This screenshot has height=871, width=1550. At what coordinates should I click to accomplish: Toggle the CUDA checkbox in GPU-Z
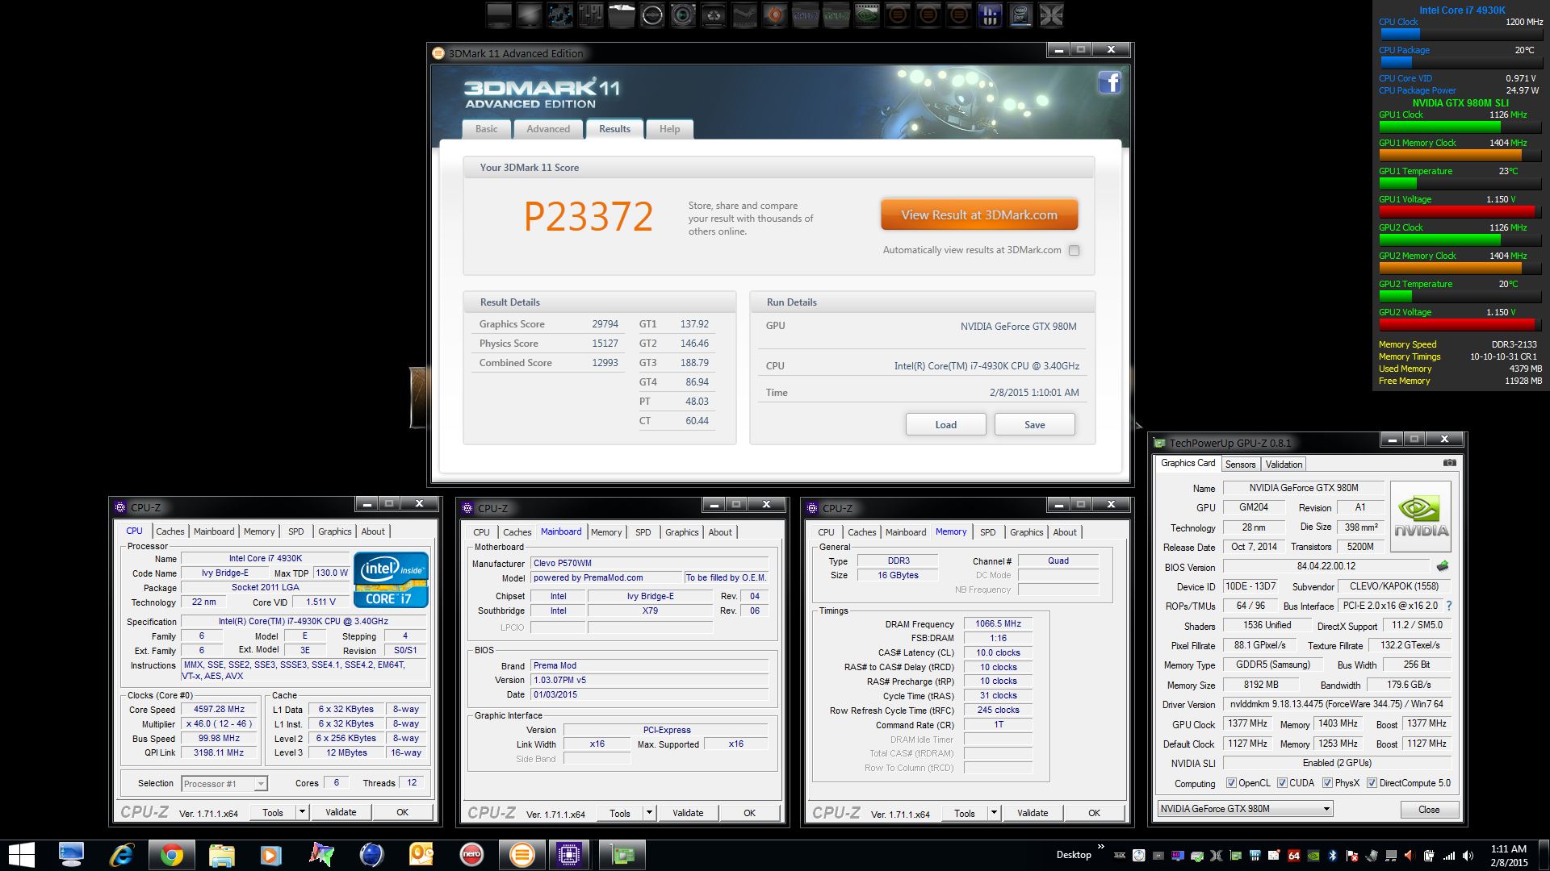1282,783
